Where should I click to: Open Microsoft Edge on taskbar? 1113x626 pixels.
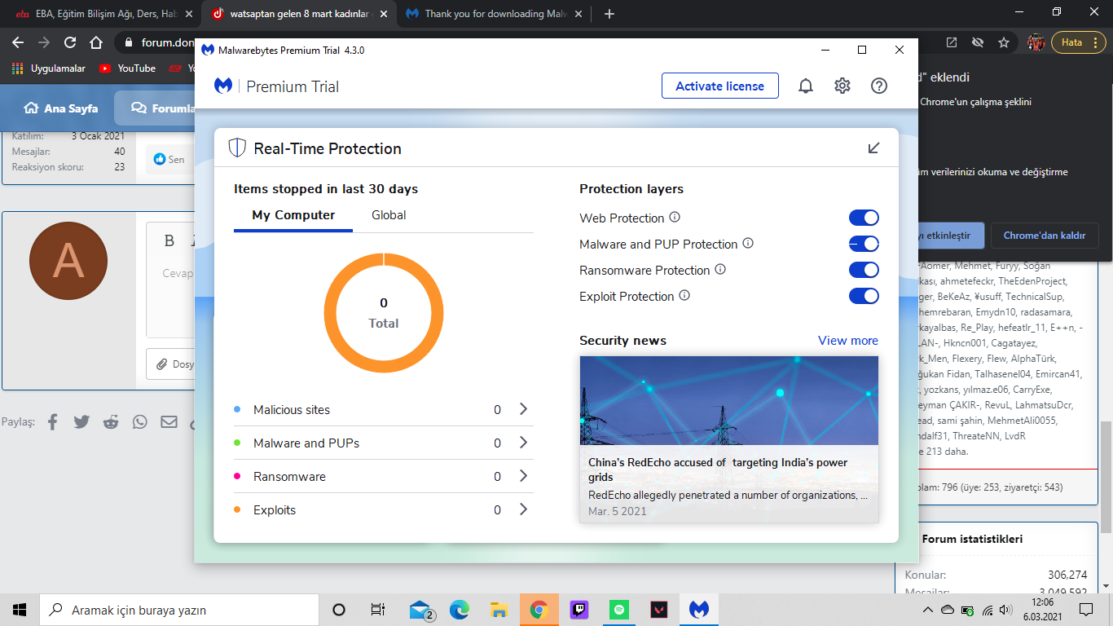point(460,610)
